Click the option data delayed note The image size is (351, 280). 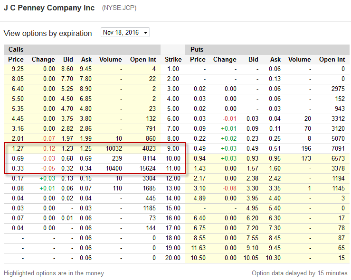(300, 273)
